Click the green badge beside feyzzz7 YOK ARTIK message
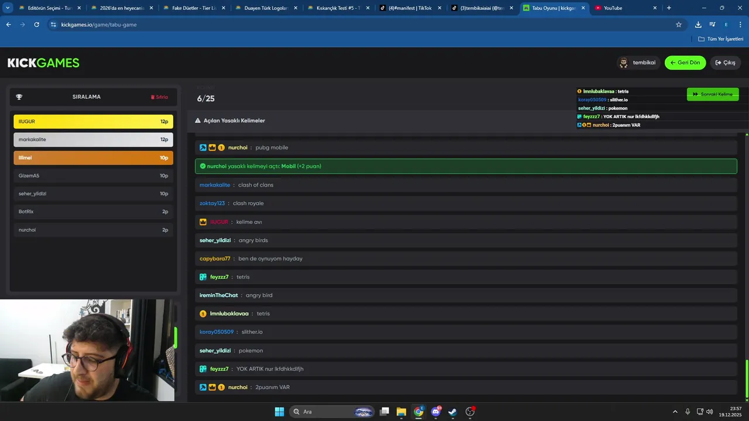The width and height of the screenshot is (749, 421). point(203,369)
